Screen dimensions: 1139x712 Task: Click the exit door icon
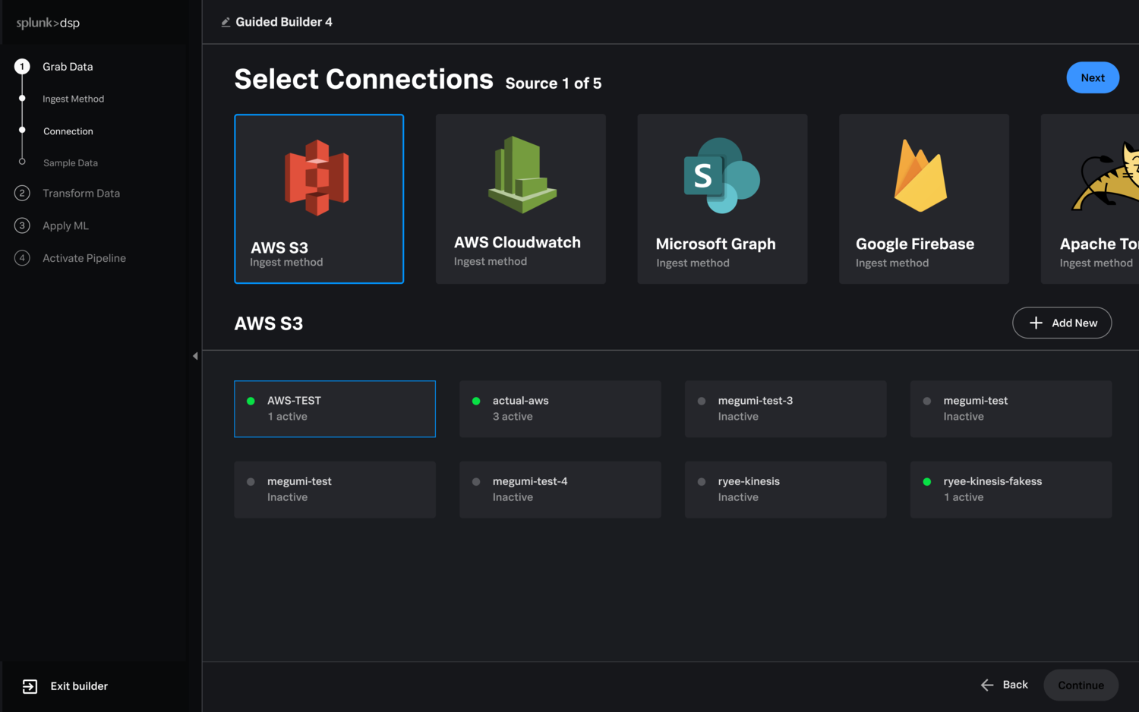pos(30,686)
